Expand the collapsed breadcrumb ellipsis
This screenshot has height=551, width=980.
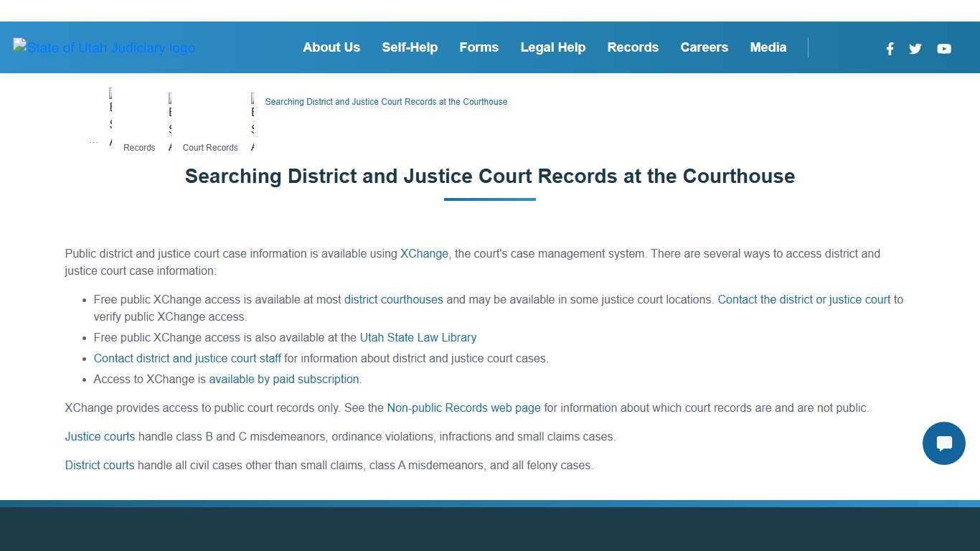pos(93,141)
